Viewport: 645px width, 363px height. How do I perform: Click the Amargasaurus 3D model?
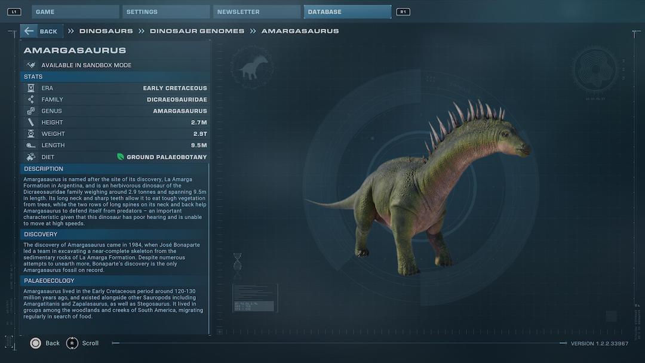click(419, 187)
